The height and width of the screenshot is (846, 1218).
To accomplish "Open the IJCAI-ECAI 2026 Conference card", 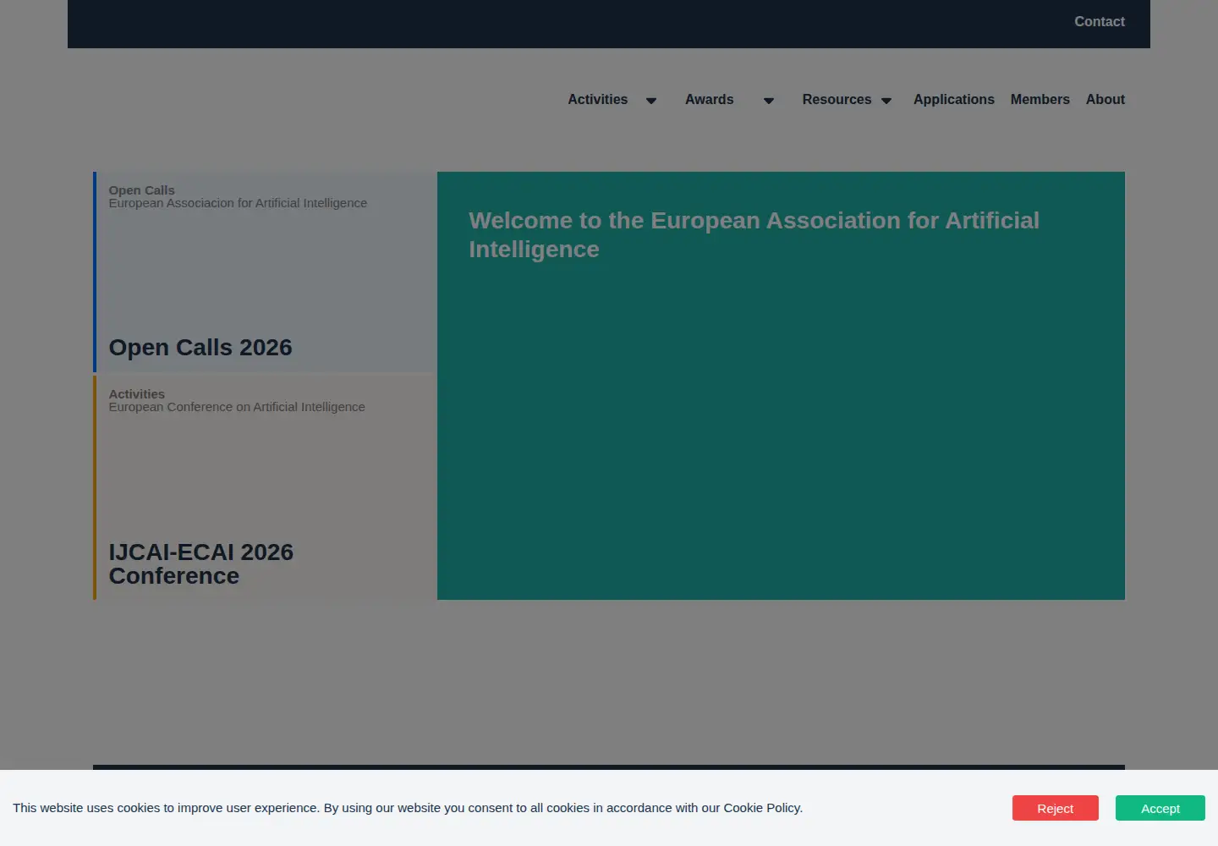I will pyautogui.click(x=265, y=487).
